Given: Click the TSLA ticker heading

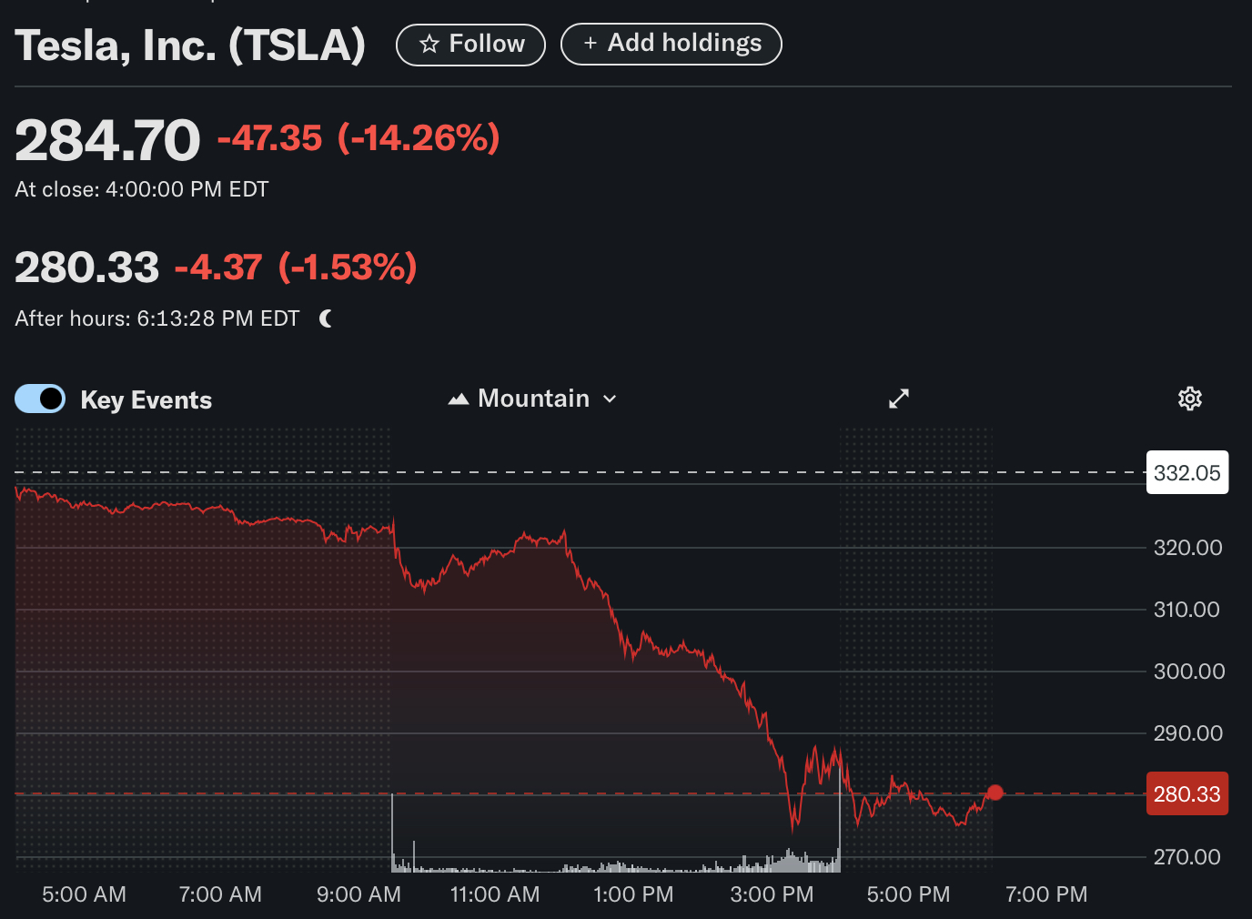Looking at the screenshot, I should click(189, 44).
